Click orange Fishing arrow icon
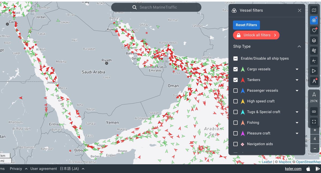The image size is (321, 173). pos(243,123)
